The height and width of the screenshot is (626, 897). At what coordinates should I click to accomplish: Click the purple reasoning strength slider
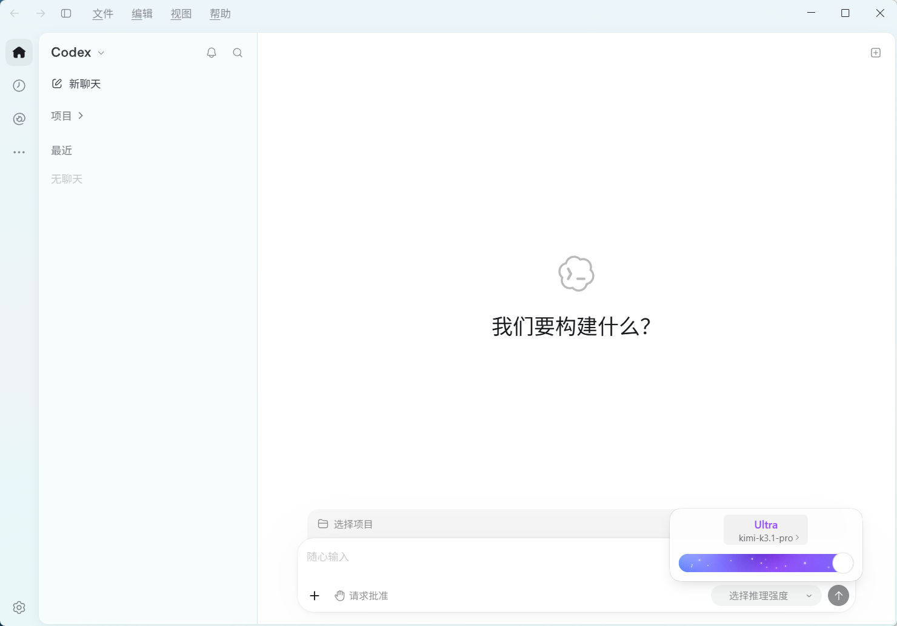[766, 563]
